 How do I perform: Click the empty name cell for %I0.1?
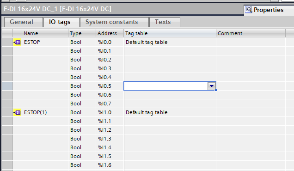(45, 51)
